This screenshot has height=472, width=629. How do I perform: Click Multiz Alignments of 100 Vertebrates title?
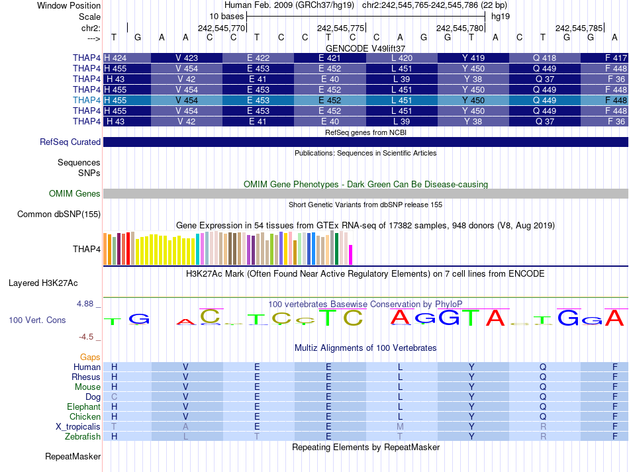(x=365, y=348)
